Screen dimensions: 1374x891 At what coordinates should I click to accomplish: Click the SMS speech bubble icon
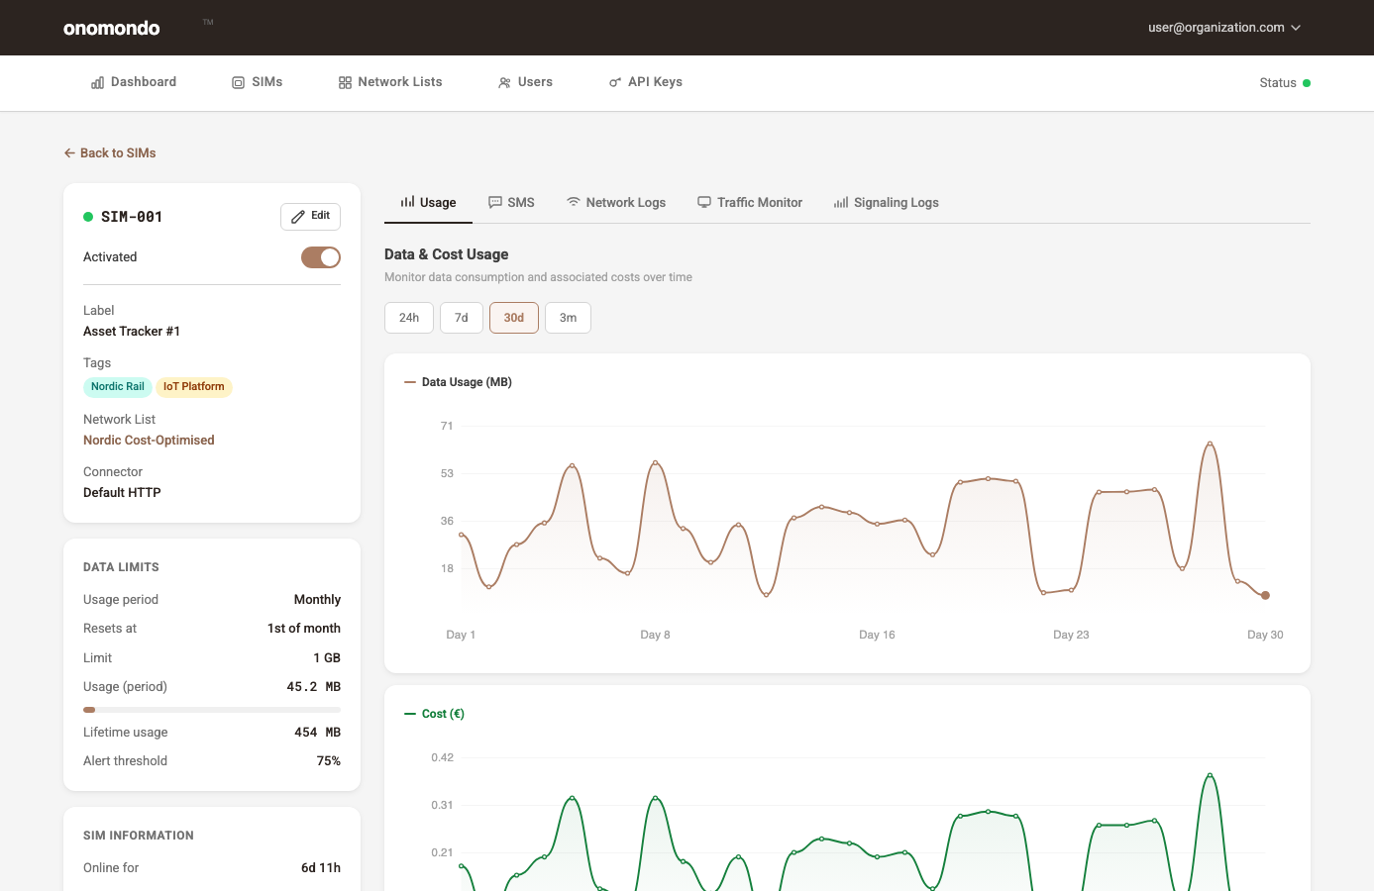pos(495,202)
